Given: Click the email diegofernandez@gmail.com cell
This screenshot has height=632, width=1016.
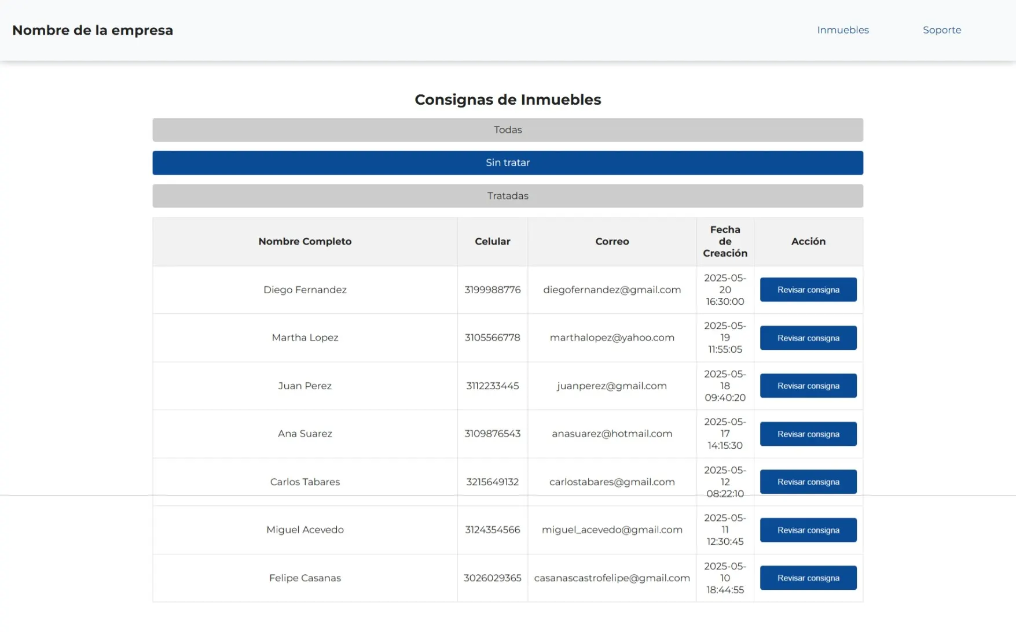Looking at the screenshot, I should [612, 290].
